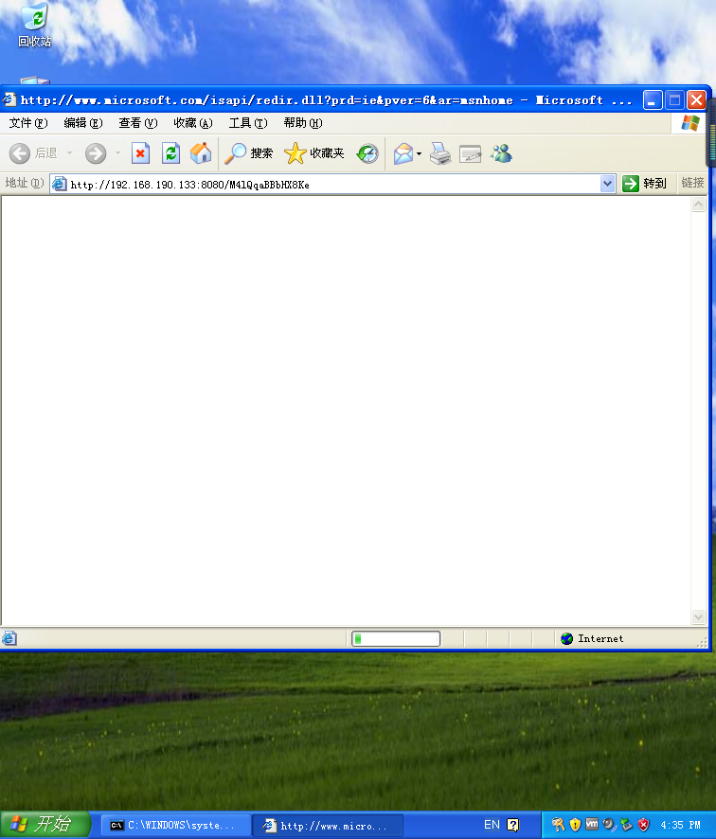This screenshot has width=716, height=839.
Task: Minimize the Internet Explorer window
Action: pyautogui.click(x=653, y=100)
